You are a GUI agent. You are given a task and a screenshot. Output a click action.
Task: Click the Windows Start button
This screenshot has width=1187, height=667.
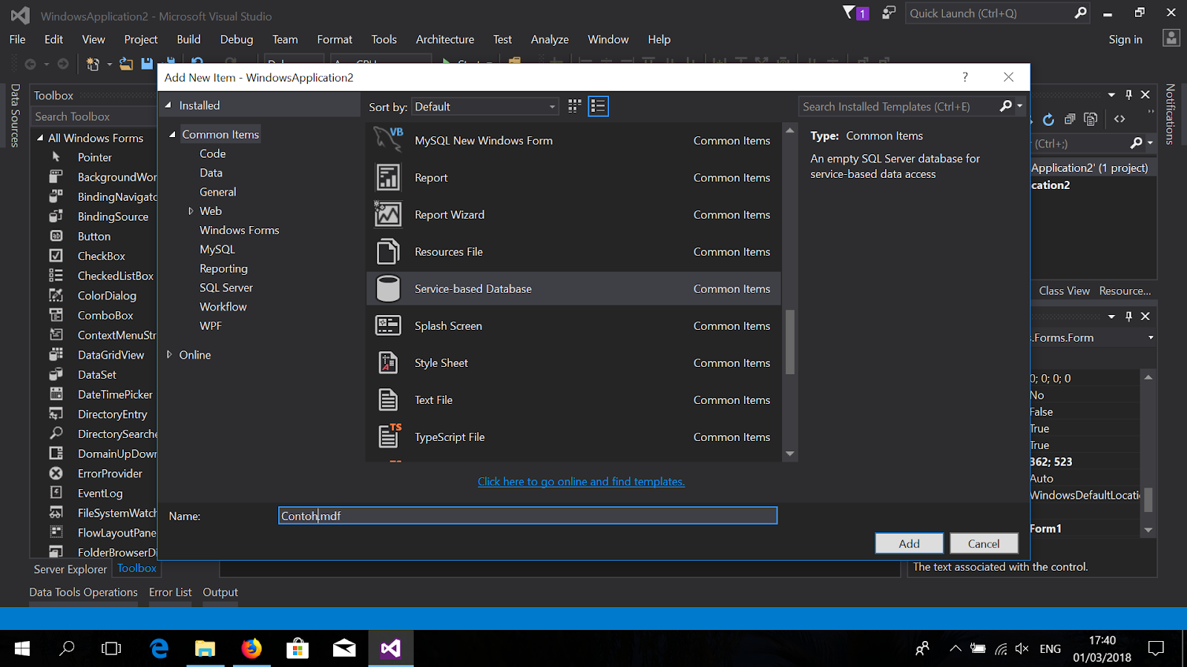click(x=22, y=648)
